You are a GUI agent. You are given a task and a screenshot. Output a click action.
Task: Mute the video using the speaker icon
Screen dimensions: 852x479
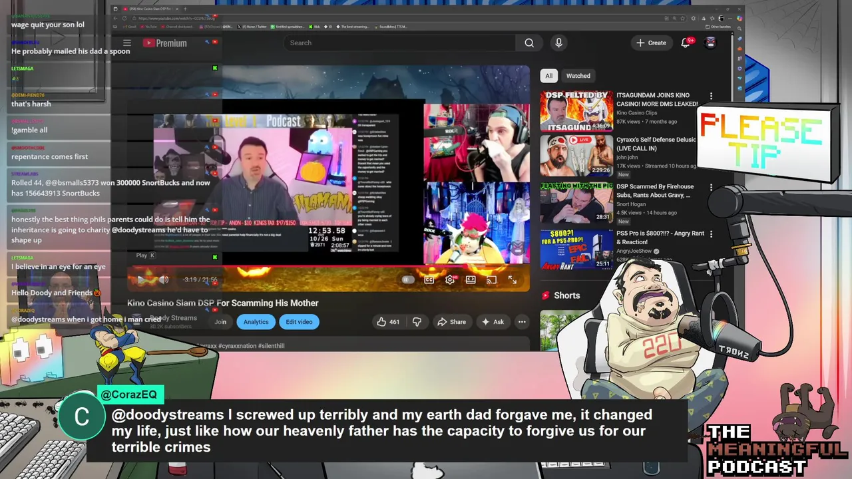click(164, 280)
